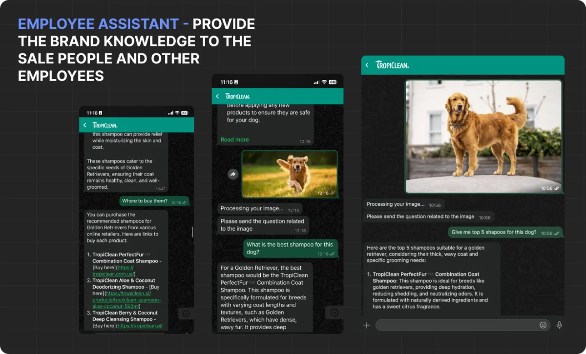Image resolution: width=586 pixels, height=354 pixels.
Task: Click microphone icon in desktop chat
Action: pos(560,325)
